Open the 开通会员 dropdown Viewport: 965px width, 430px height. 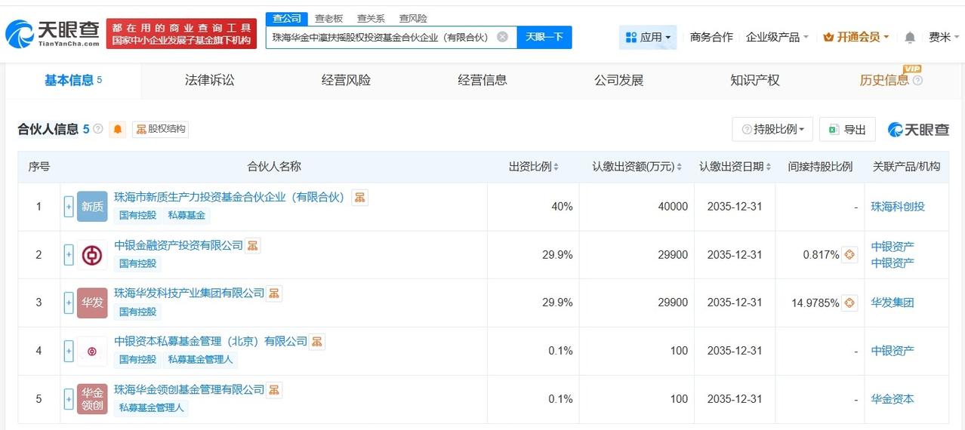(x=856, y=37)
